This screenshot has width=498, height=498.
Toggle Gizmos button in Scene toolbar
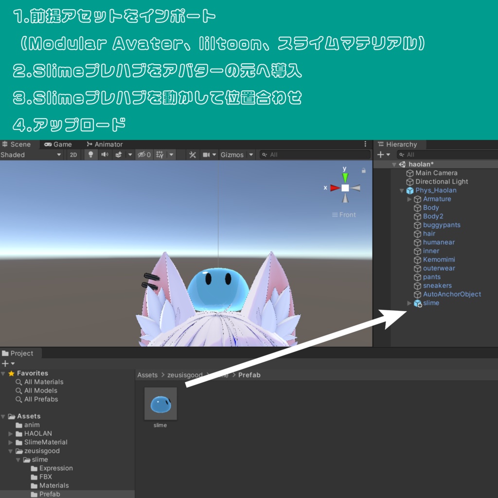(232, 155)
